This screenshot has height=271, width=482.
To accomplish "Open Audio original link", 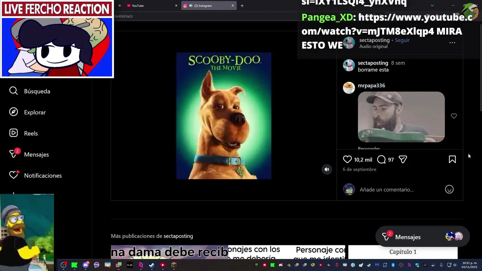I will coord(373,46).
